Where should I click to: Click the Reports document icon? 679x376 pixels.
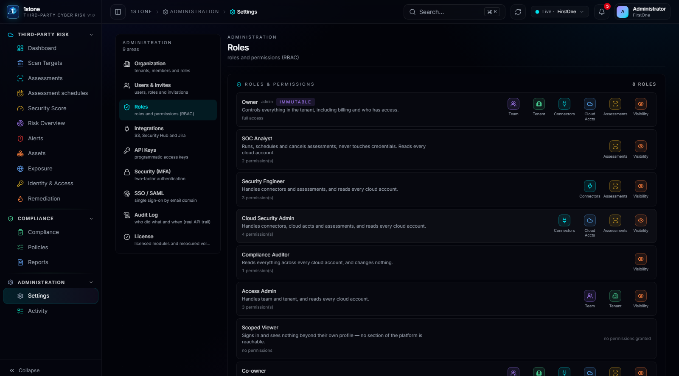[x=20, y=262]
